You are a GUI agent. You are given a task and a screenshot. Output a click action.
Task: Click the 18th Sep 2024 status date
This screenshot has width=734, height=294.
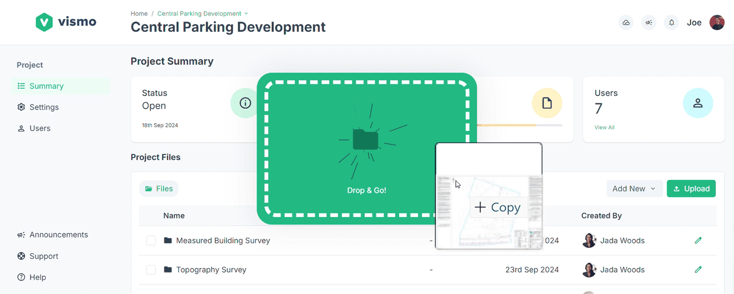click(160, 125)
